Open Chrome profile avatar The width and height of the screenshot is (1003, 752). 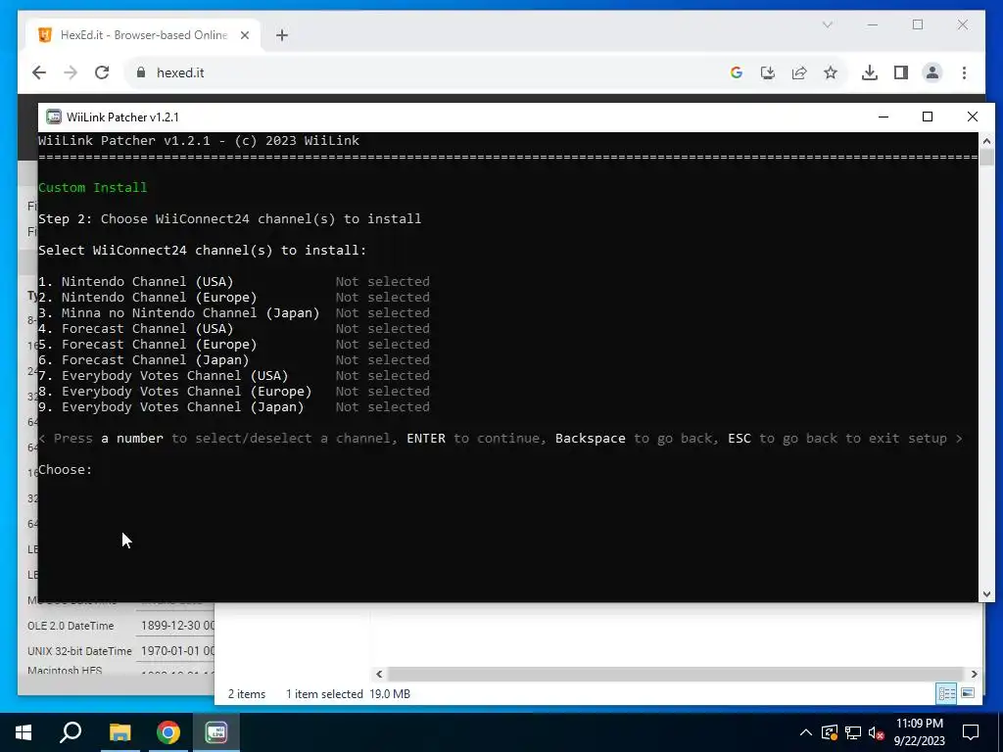point(932,72)
